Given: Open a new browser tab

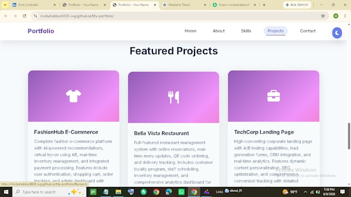Looking at the screenshot, I should (264, 5).
